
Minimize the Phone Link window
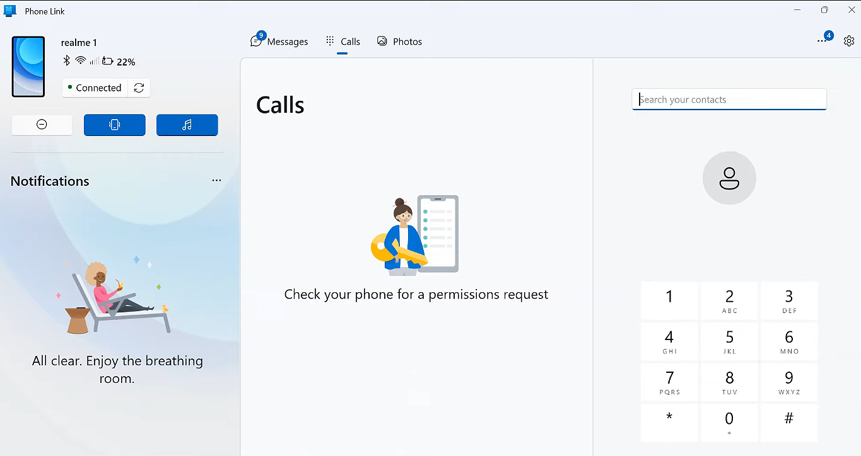coord(799,10)
